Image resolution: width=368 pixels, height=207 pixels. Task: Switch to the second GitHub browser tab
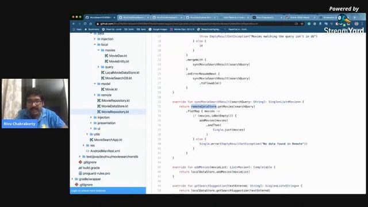pos(134,17)
